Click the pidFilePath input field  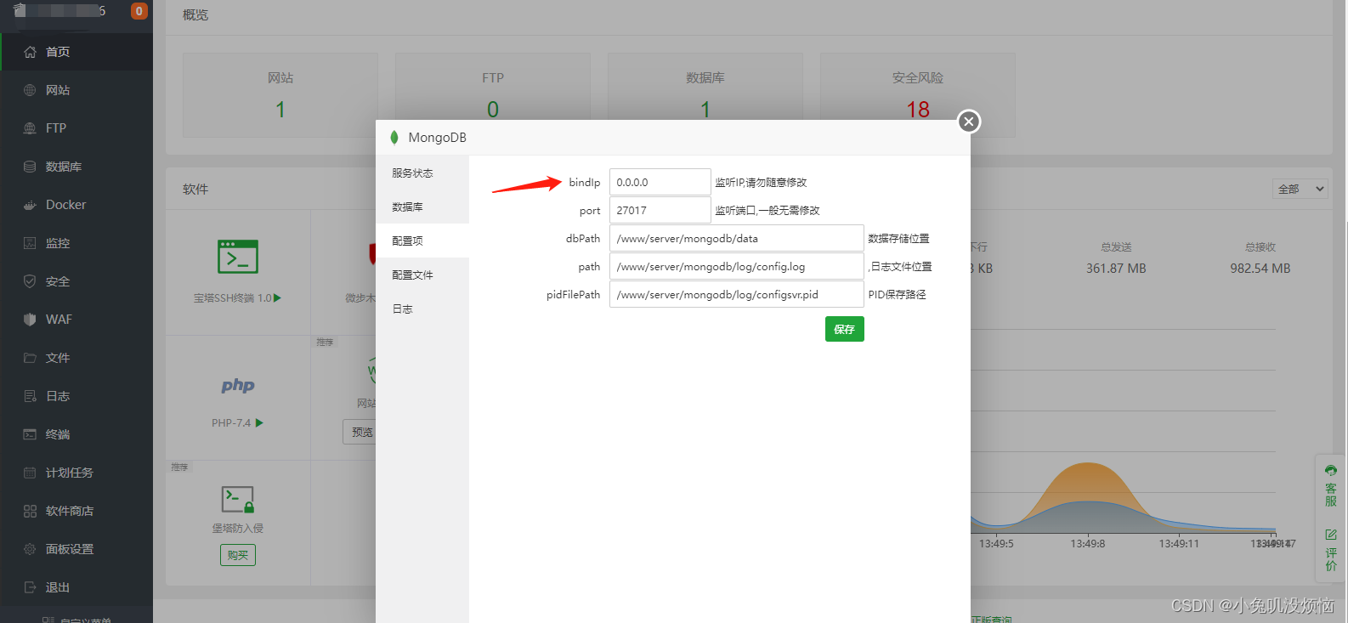click(736, 294)
